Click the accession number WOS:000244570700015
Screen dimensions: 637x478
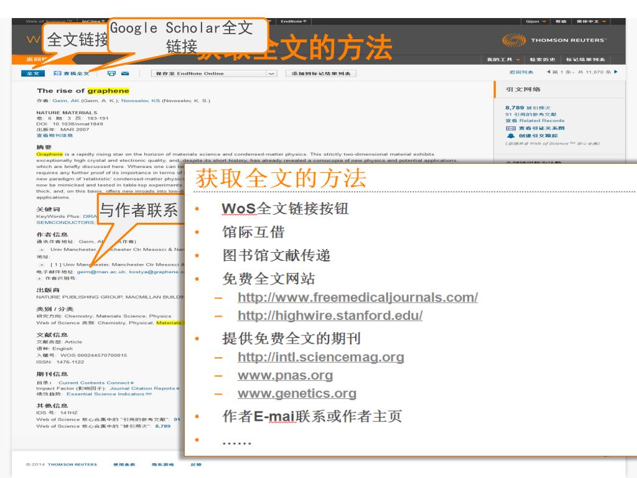pos(94,355)
